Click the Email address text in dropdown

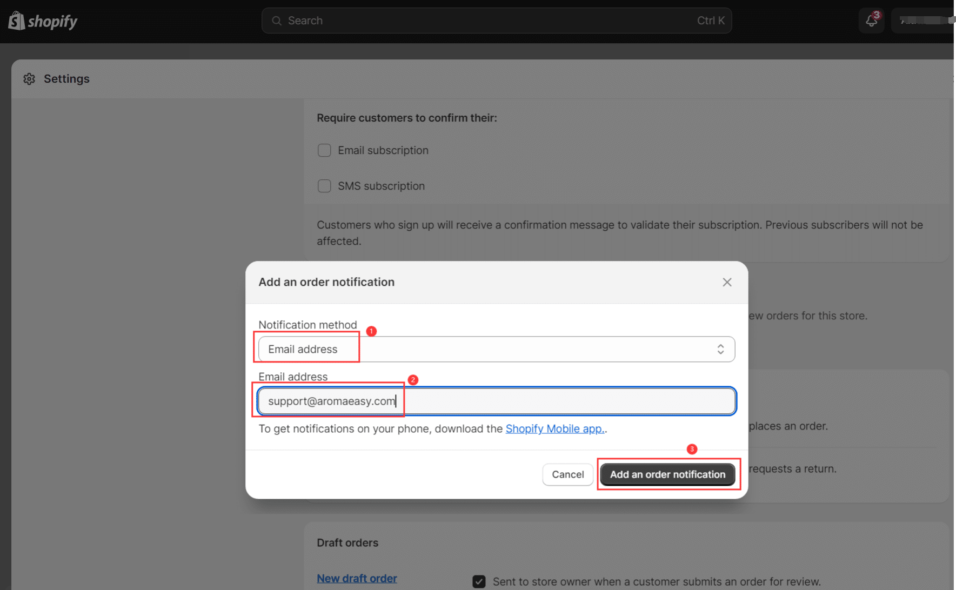pyautogui.click(x=303, y=349)
